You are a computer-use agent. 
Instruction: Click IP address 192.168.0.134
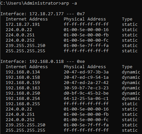coord(23,72)
